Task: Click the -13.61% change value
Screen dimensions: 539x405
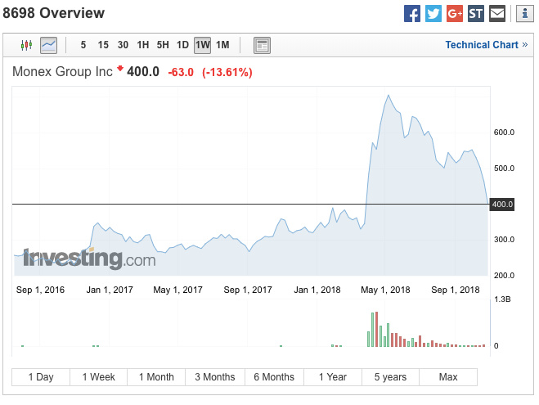Action: 227,73
